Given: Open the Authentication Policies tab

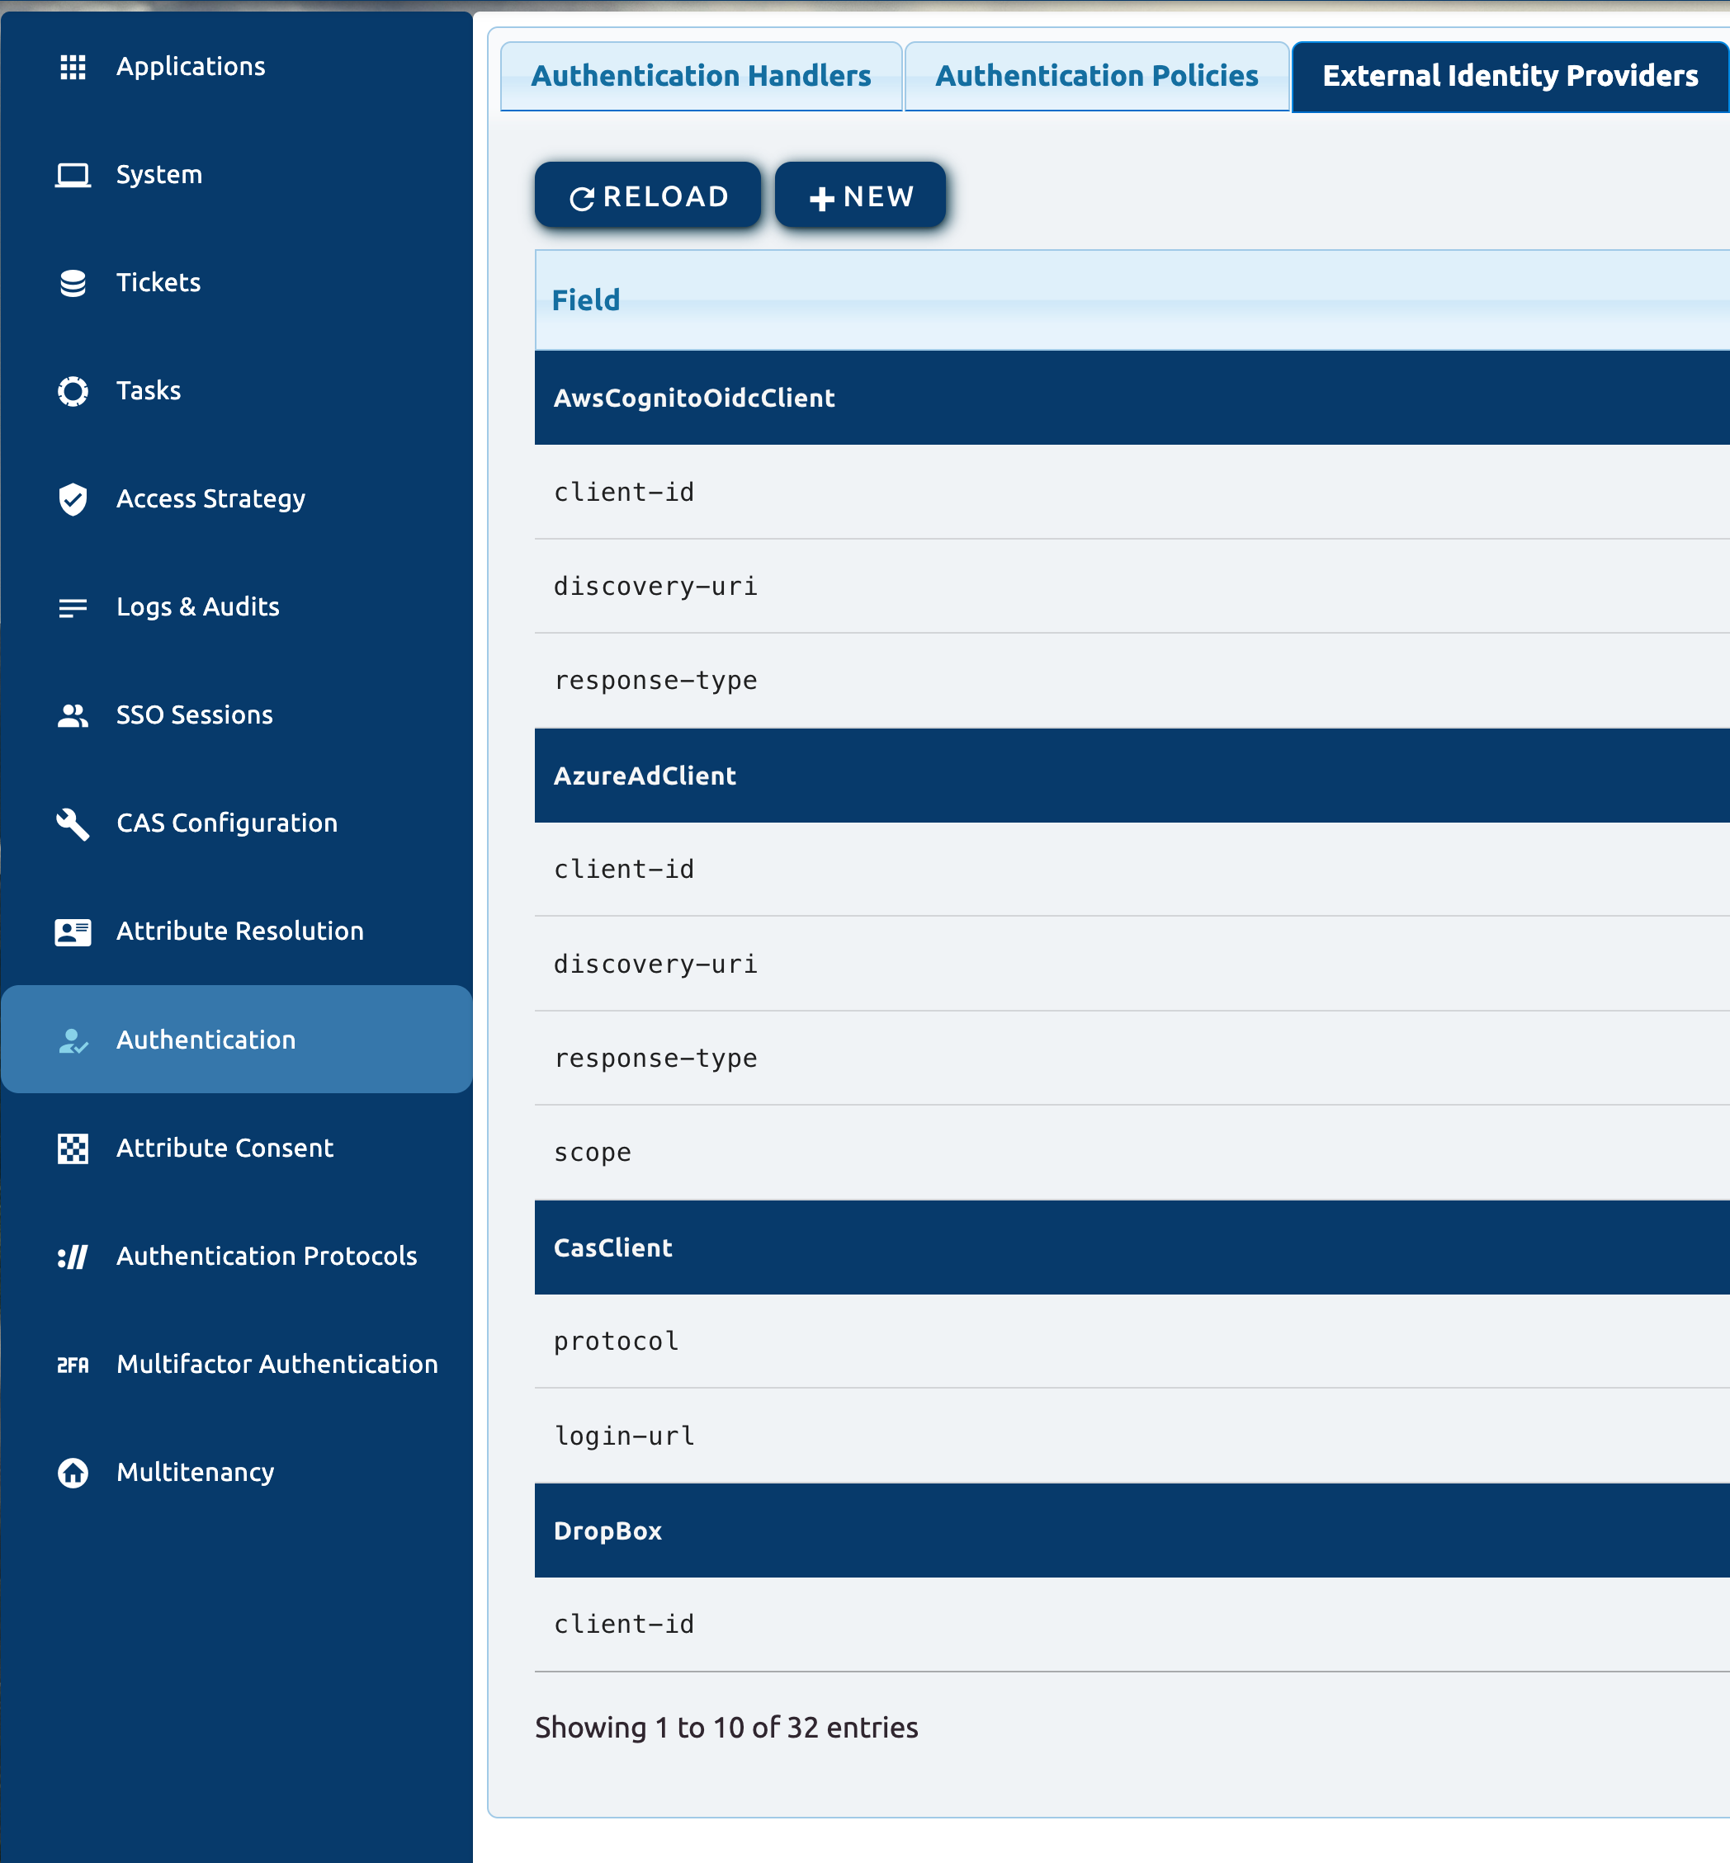Looking at the screenshot, I should [1096, 76].
